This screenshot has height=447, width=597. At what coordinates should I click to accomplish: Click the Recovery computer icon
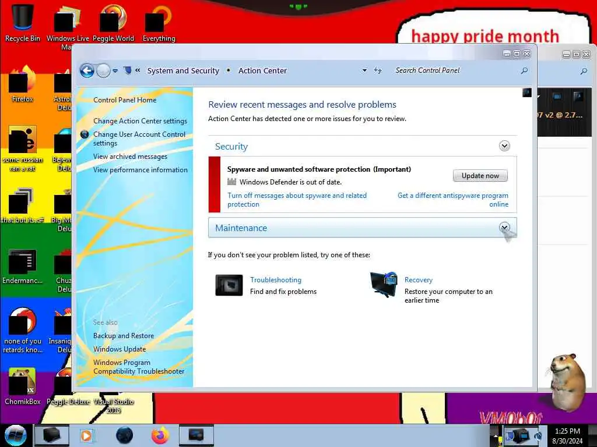point(384,285)
